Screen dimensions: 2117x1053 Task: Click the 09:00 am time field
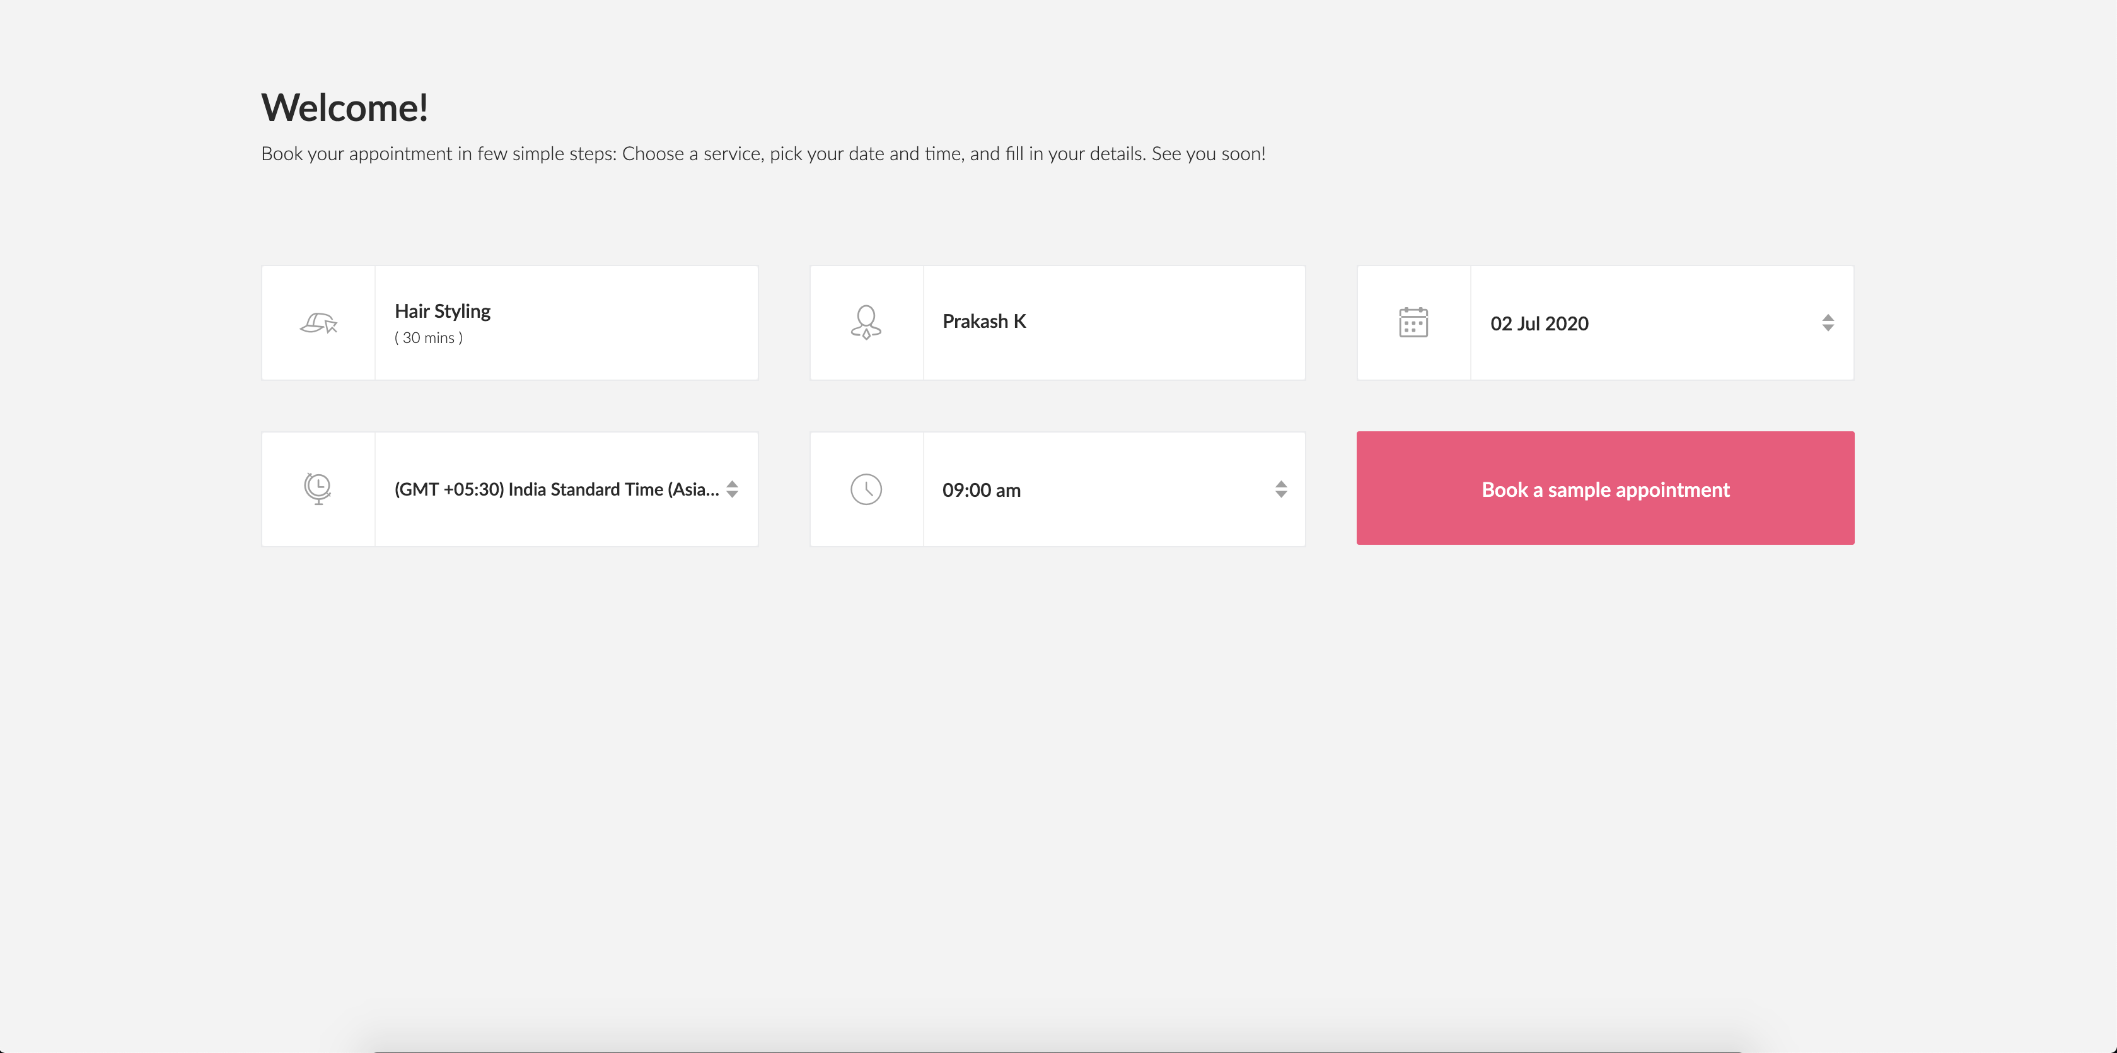(981, 491)
